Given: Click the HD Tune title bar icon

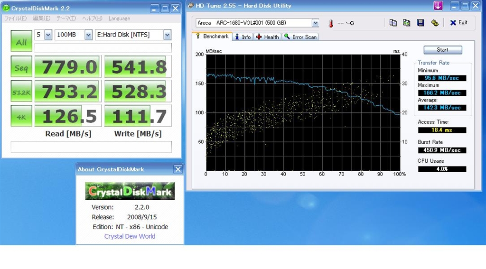Looking at the screenshot, I should click(x=191, y=6).
